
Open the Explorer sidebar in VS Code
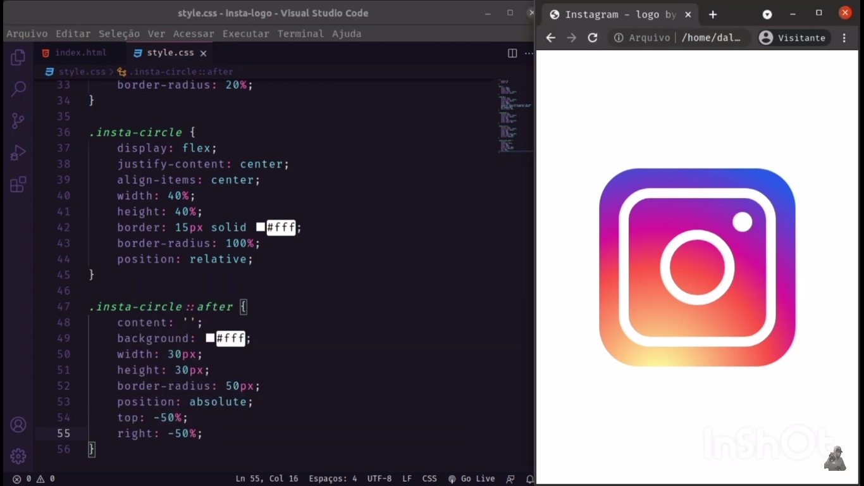click(18, 56)
